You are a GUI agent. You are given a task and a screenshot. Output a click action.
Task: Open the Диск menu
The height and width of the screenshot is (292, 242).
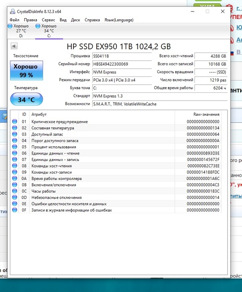(75, 20)
